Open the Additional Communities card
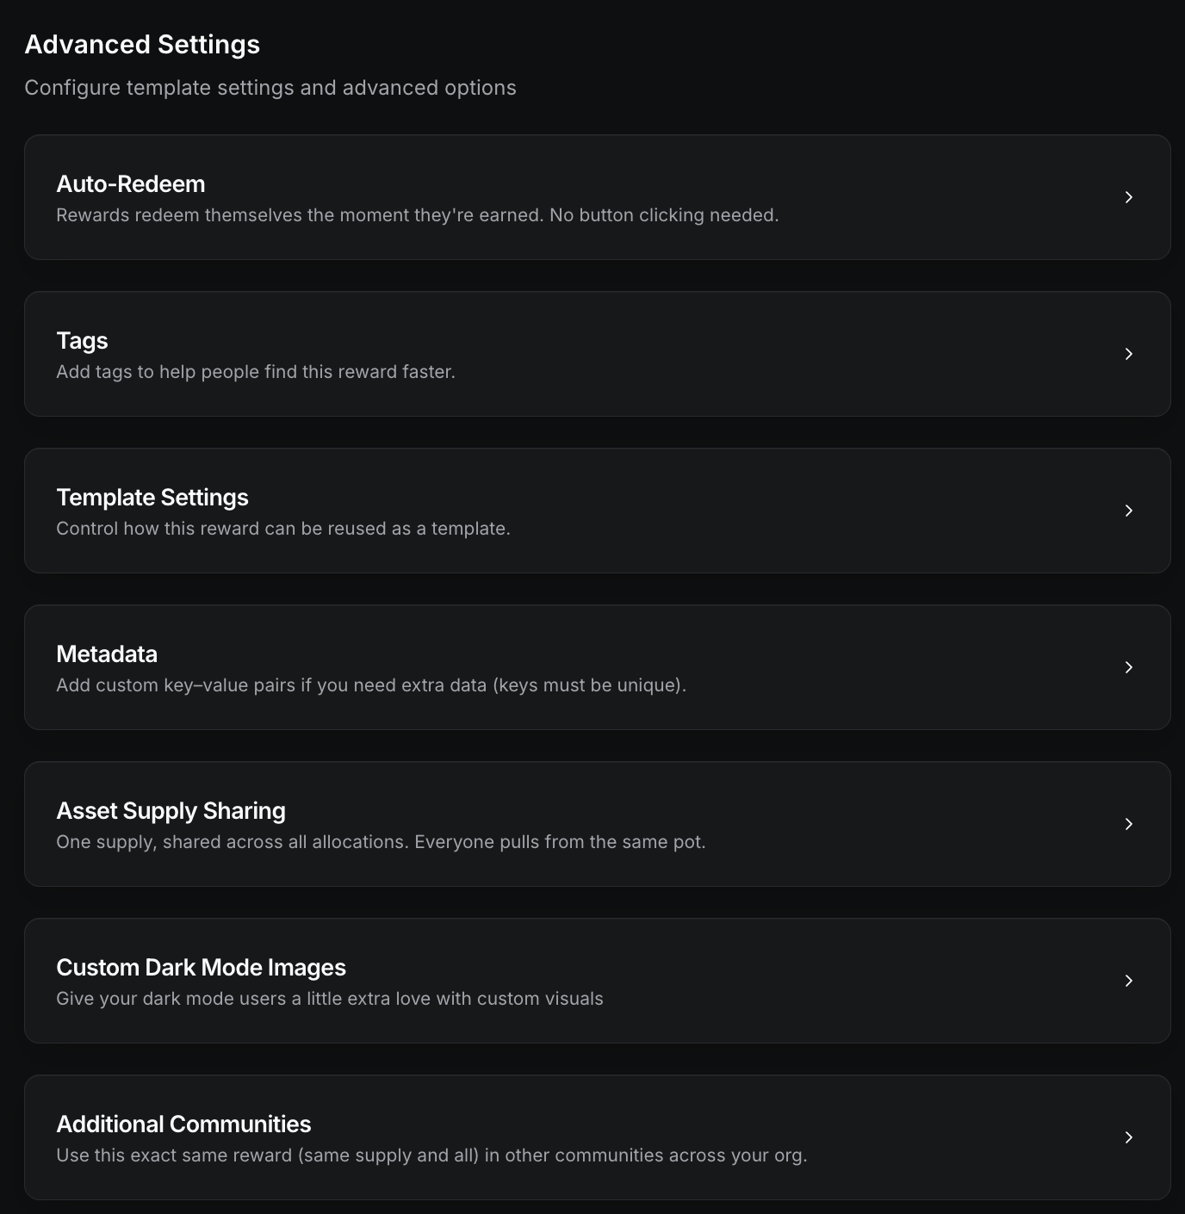This screenshot has height=1214, width=1185. (x=594, y=1137)
